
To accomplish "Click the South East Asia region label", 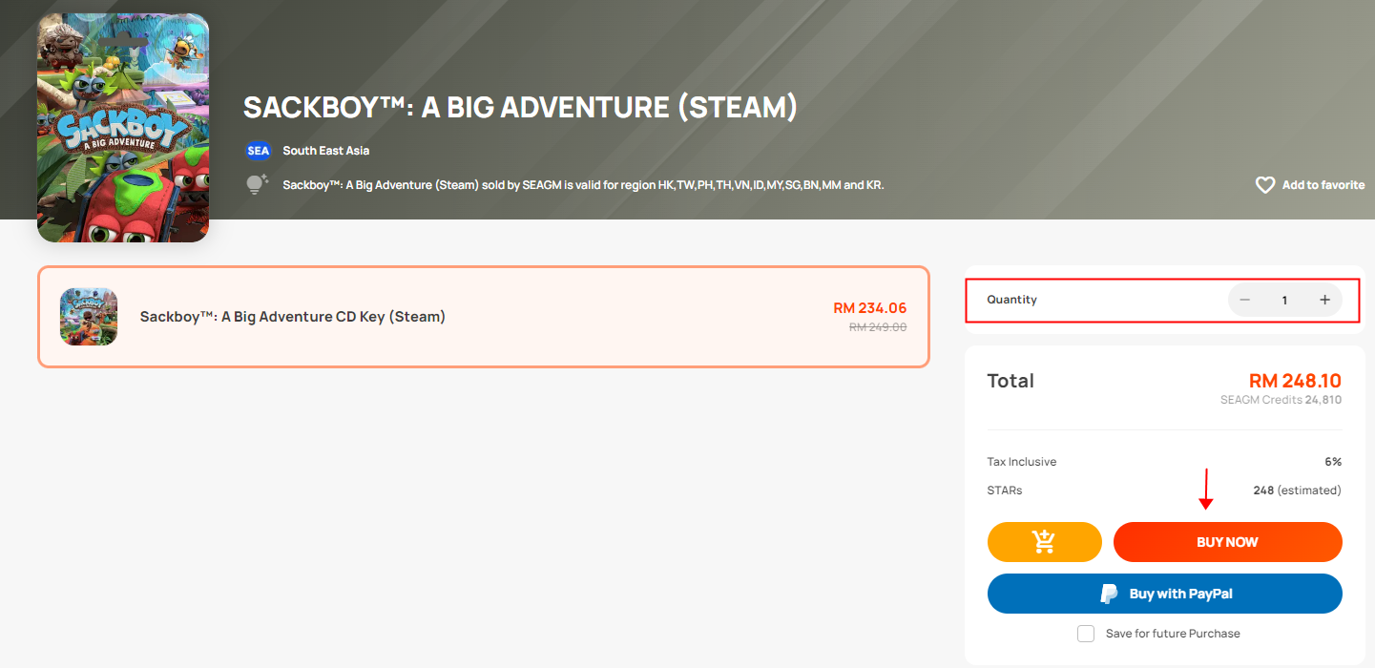I will click(x=325, y=151).
